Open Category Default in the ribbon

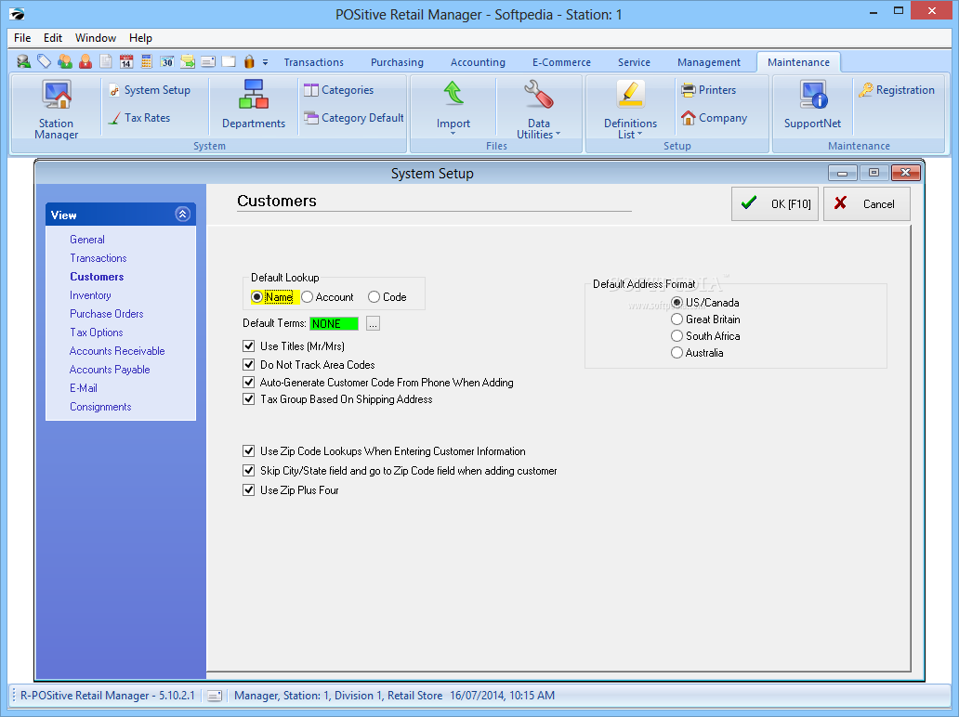353,118
